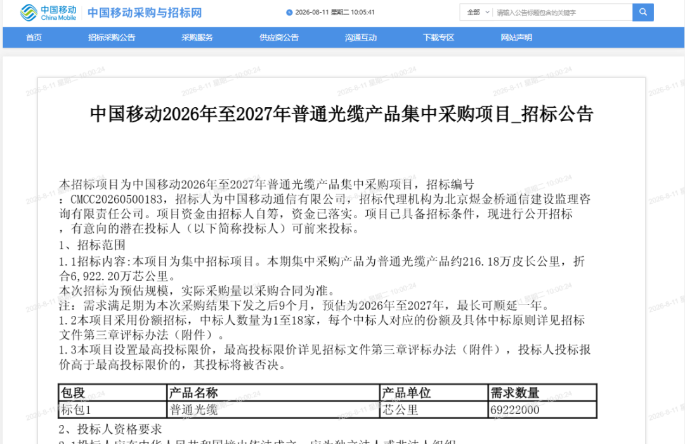This screenshot has height=444, width=685.
Task: Click the heading 2、投标人资格要求
Action: tap(110, 429)
